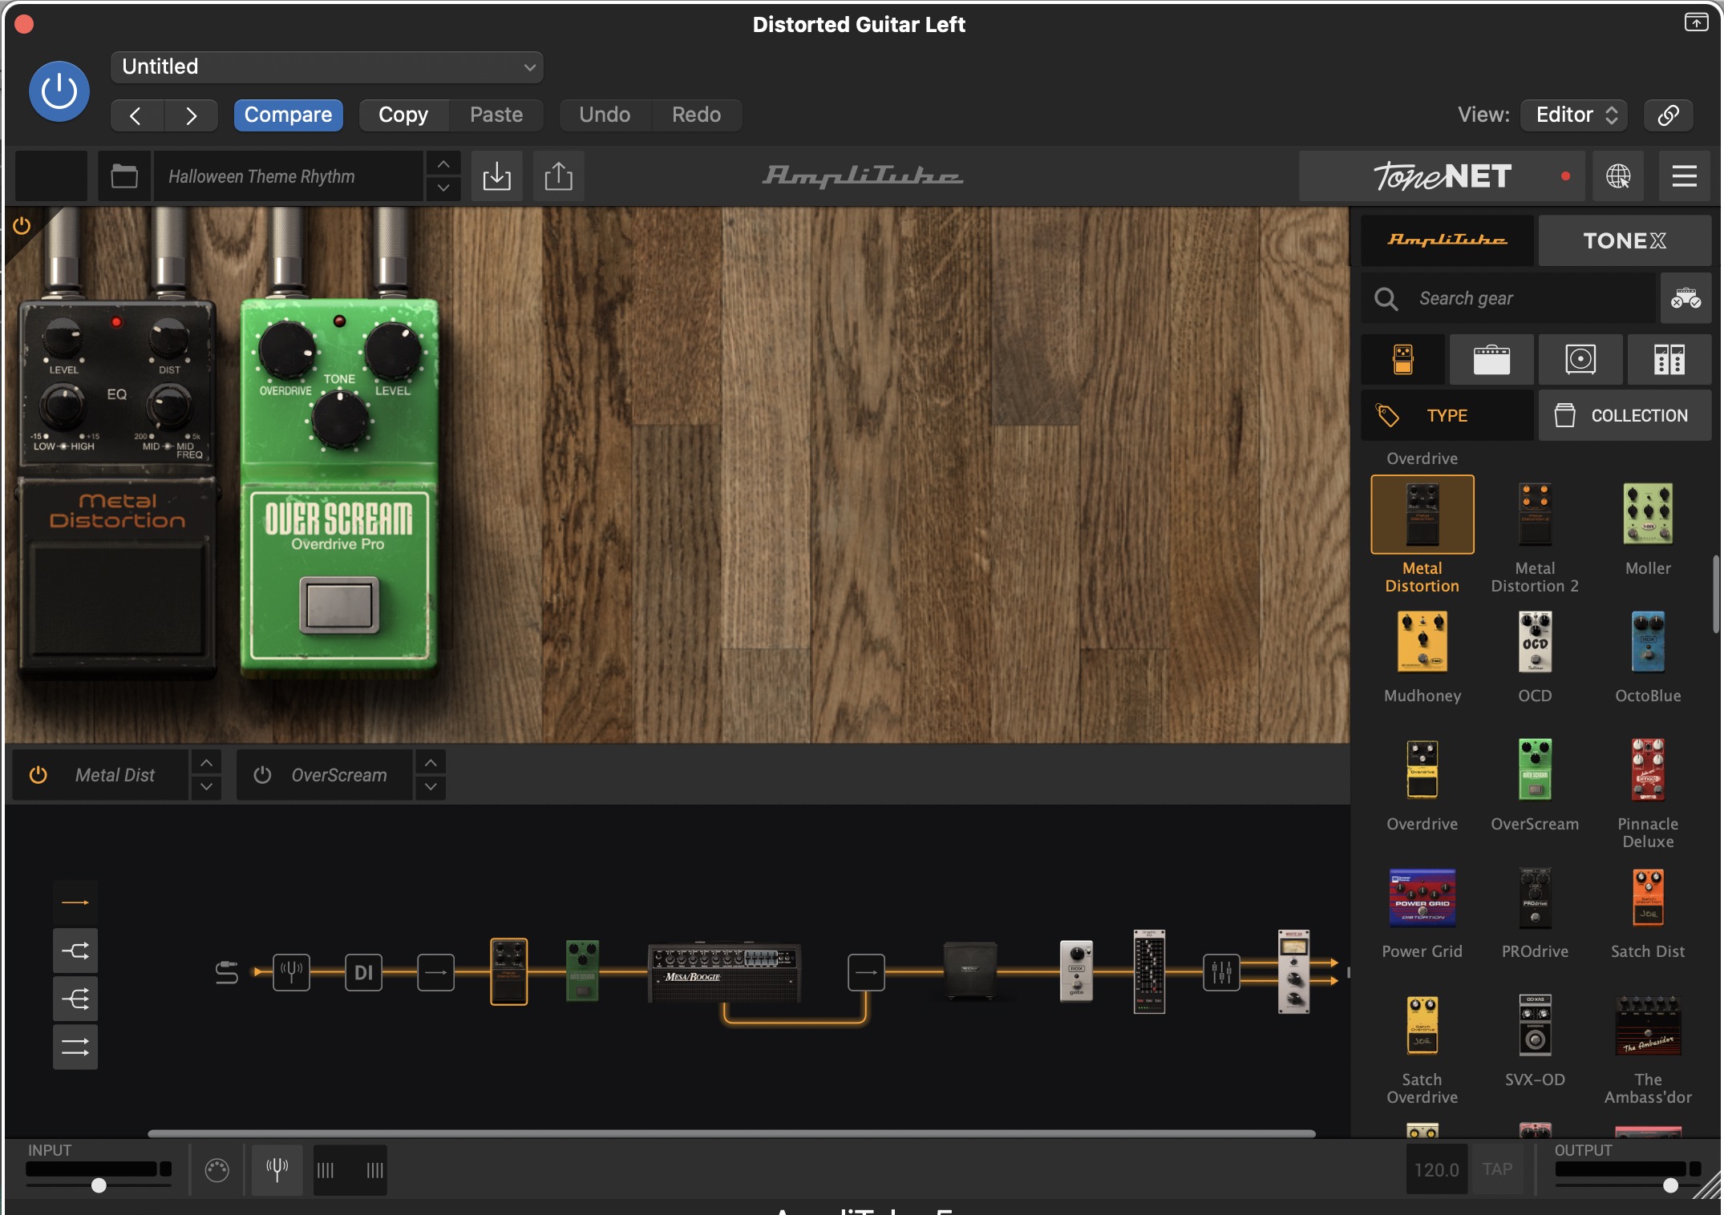Open the preset browser folder icon
The width and height of the screenshot is (1724, 1215).
pos(124,176)
